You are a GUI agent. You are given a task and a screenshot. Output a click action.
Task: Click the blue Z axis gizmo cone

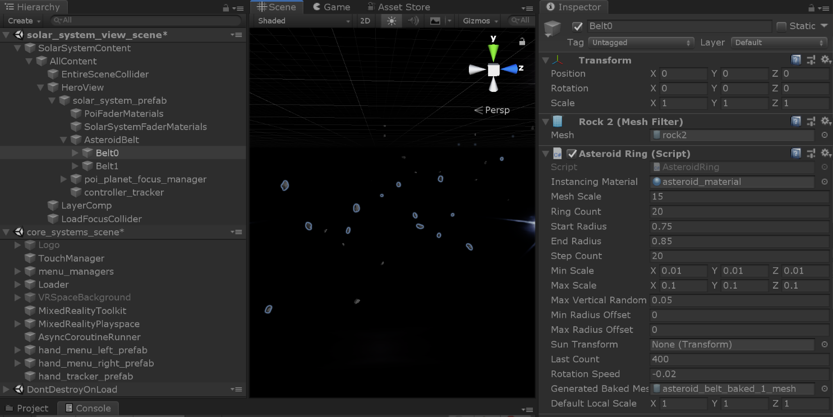pos(509,69)
